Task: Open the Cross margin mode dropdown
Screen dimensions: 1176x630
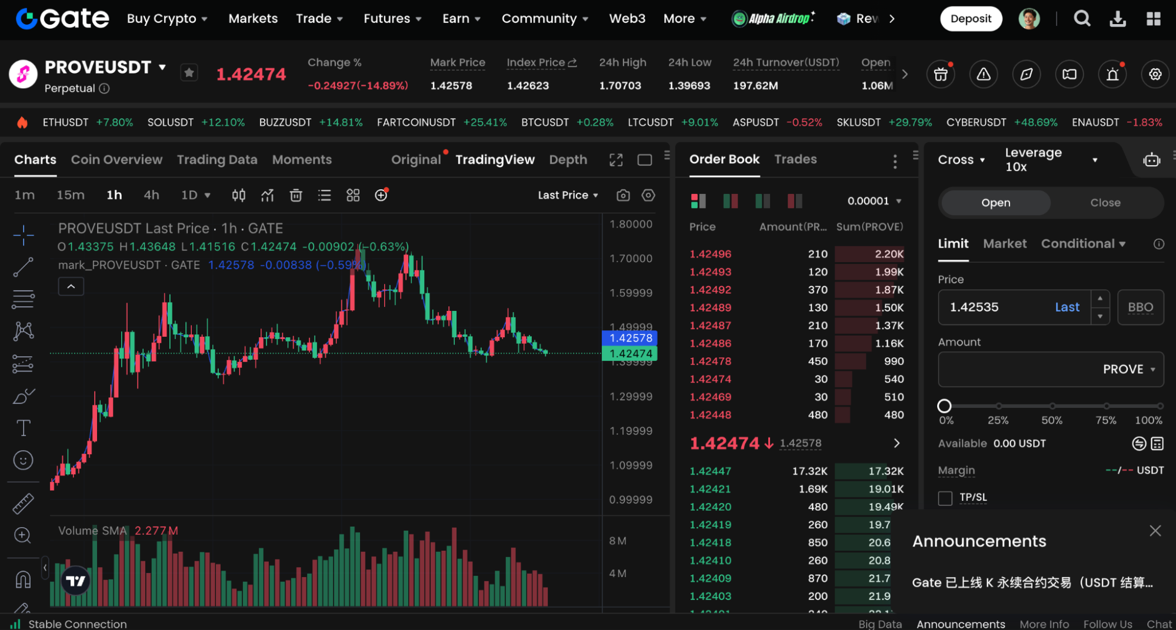Action: click(x=961, y=160)
